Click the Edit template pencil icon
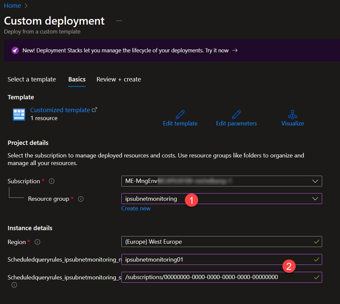Screen dimensions: 340x304 coord(180,115)
